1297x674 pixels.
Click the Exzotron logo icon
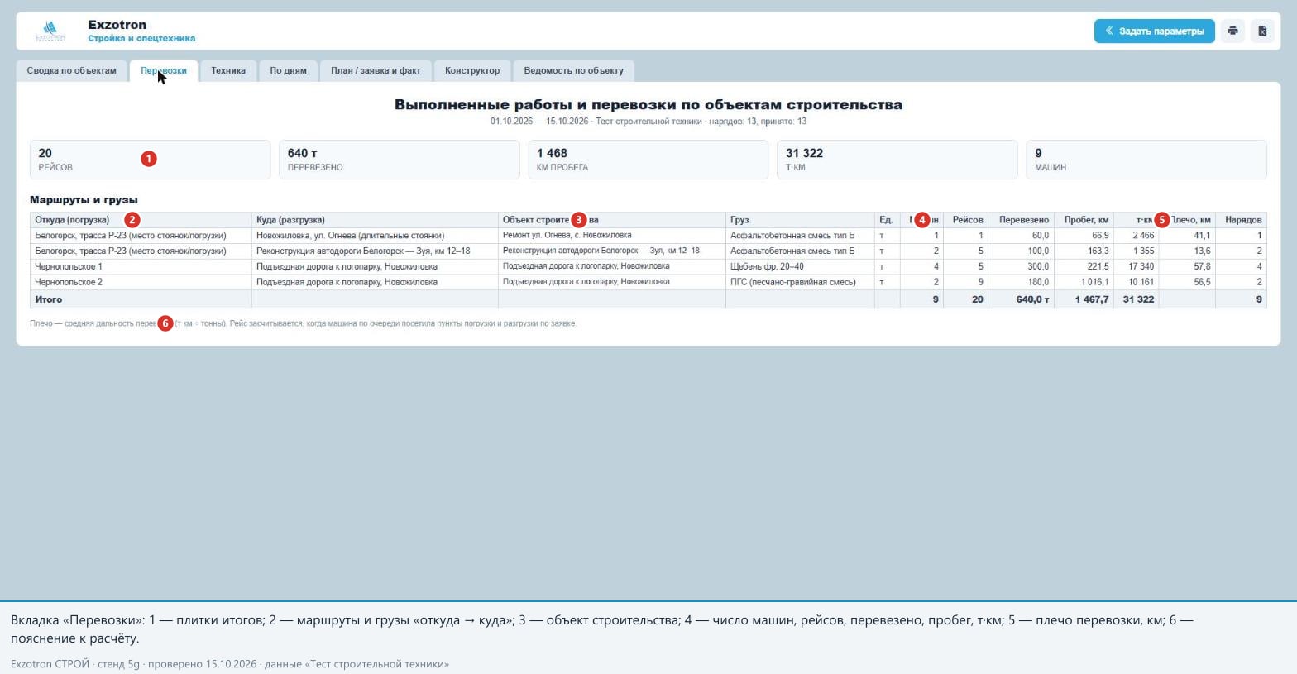(x=50, y=31)
